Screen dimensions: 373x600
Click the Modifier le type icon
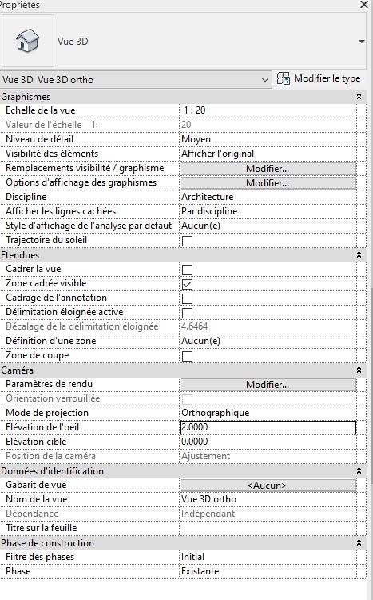coord(284,78)
